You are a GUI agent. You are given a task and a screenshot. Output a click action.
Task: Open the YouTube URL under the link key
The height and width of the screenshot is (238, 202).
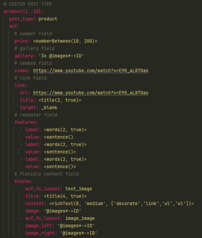pos(90,93)
